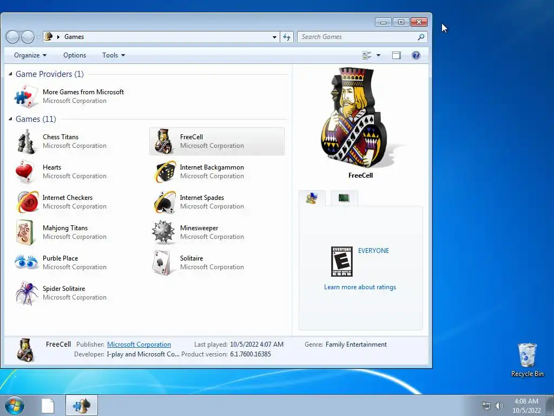Click the Purble Place name text

coord(61,258)
